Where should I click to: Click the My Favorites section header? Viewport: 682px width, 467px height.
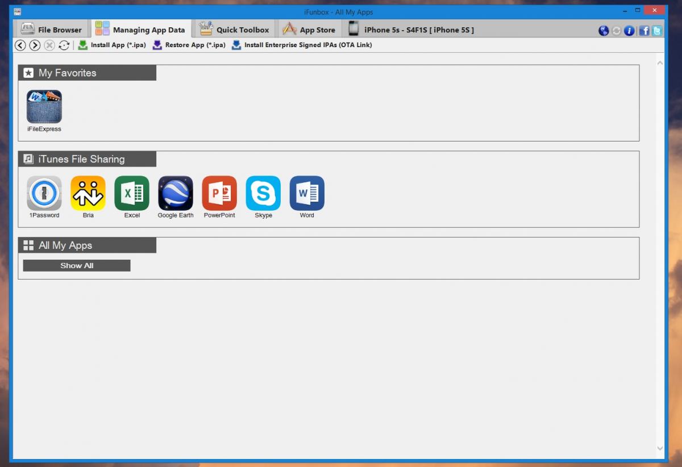pos(88,73)
